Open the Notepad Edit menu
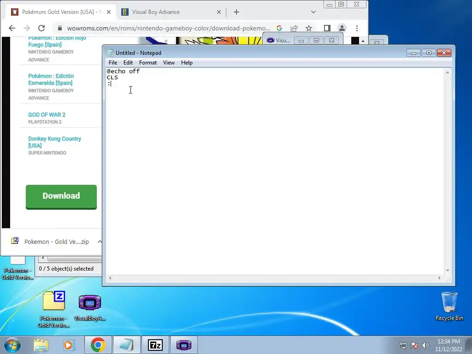Screen dimensions: 472x354 (128, 63)
